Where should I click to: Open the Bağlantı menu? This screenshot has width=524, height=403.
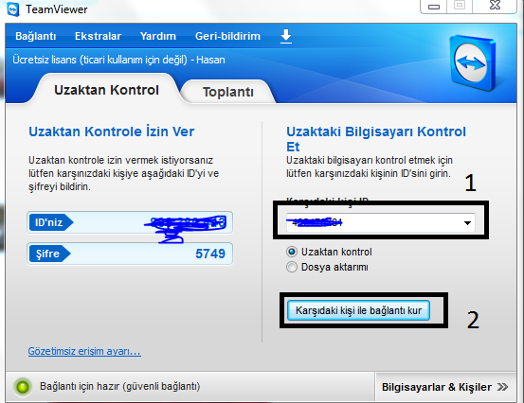(x=36, y=36)
